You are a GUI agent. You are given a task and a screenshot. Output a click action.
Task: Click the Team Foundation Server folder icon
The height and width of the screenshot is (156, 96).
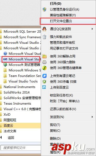5,76
